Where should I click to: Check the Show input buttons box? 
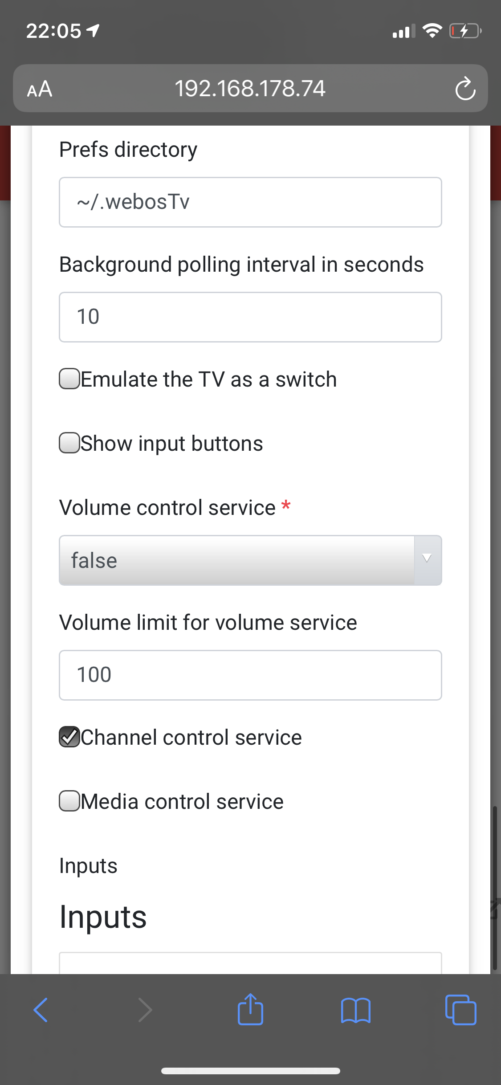pos(69,443)
